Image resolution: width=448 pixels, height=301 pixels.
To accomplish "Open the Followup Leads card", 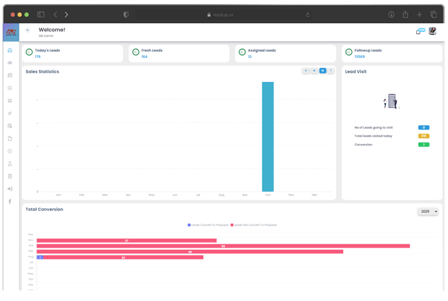I will [x=392, y=53].
